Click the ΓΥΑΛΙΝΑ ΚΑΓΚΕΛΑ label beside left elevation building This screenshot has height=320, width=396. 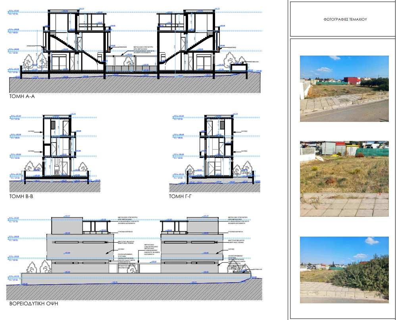tap(125, 231)
